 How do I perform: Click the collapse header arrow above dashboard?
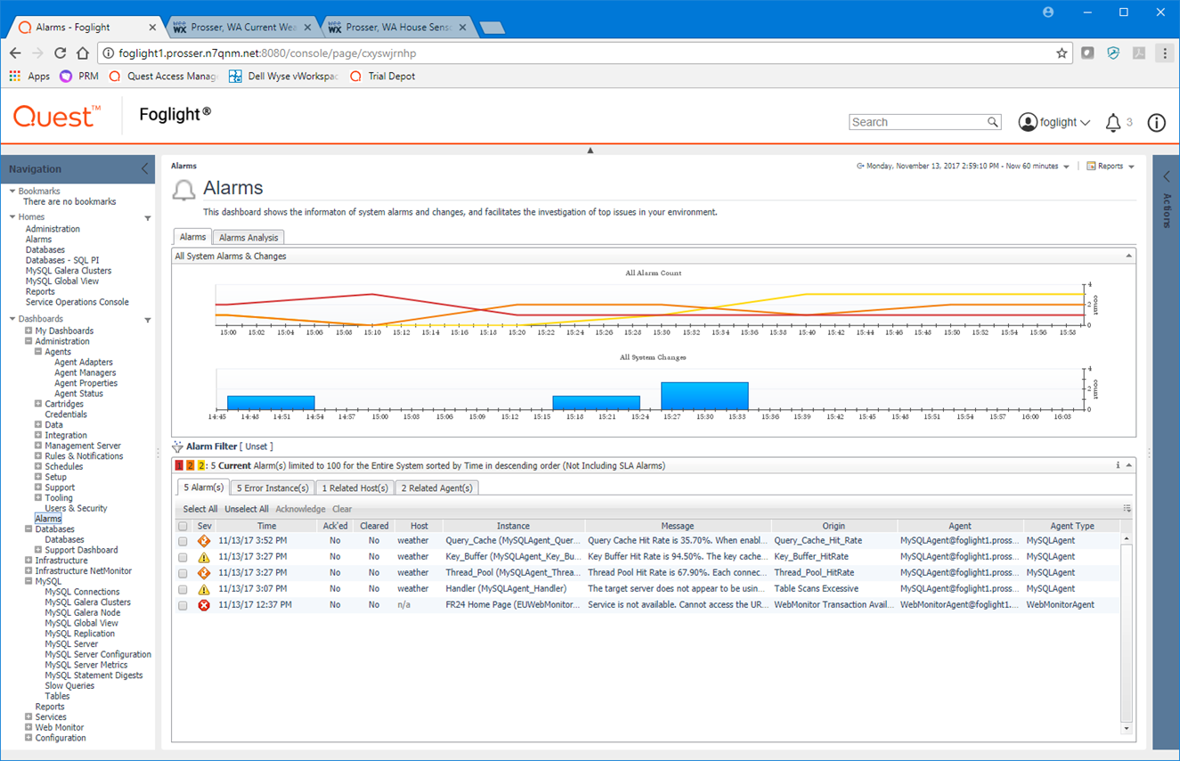click(590, 151)
